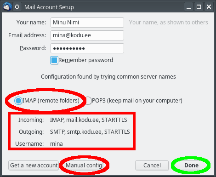216x177 pixels.
Task: Click the Your name field containing Minu Nimi
Action: pyautogui.click(x=87, y=23)
